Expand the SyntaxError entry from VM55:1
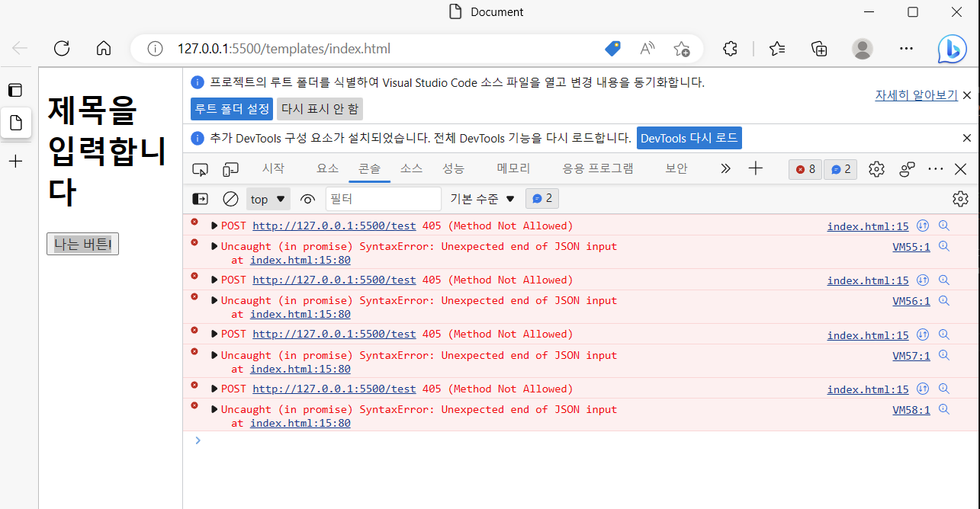 pos(214,246)
